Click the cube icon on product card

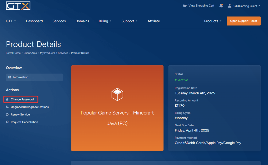[x=117, y=94]
